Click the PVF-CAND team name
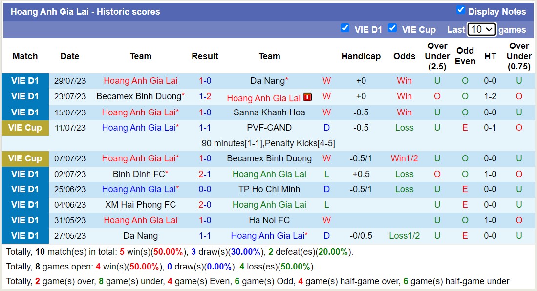 [x=269, y=128]
